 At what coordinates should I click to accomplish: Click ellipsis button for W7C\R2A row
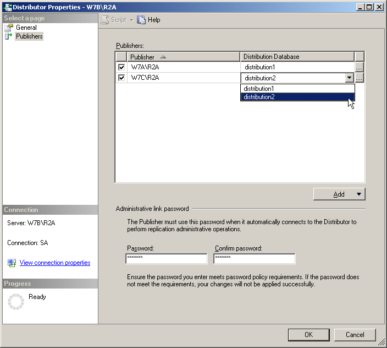(359, 78)
